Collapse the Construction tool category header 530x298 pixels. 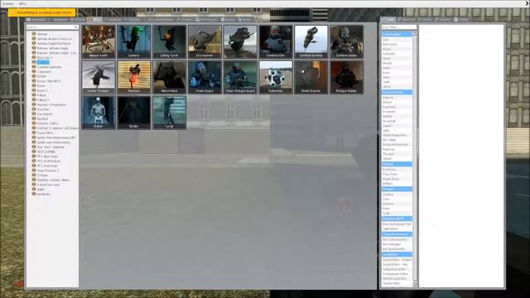[397, 92]
